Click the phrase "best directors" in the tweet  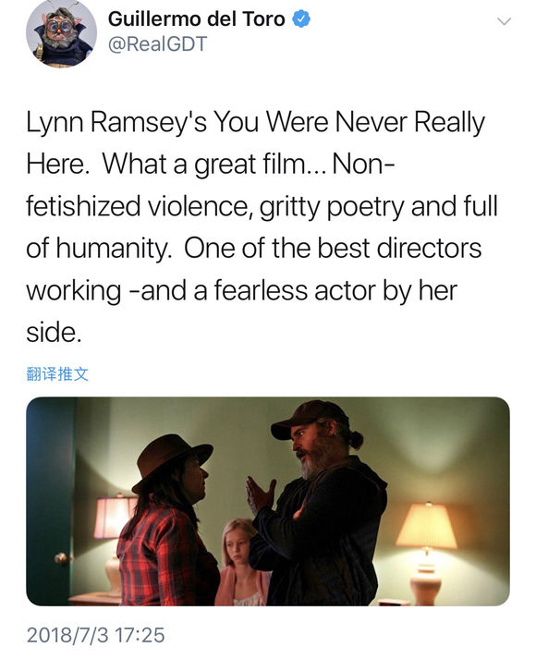(x=399, y=248)
